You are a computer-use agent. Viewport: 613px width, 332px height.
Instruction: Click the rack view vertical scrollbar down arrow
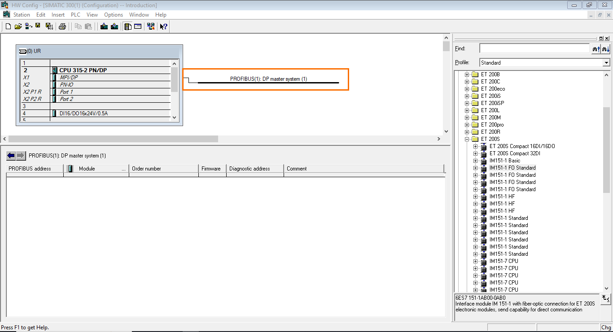(x=175, y=118)
